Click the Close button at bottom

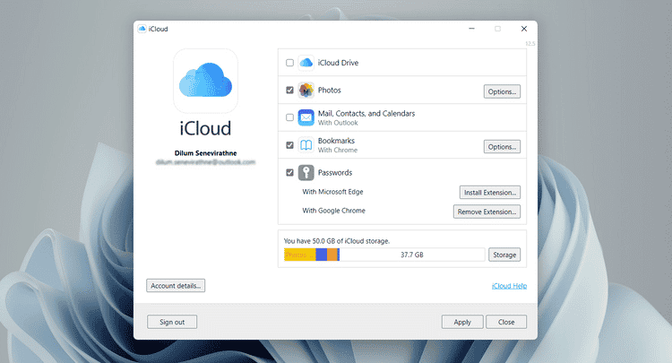506,322
